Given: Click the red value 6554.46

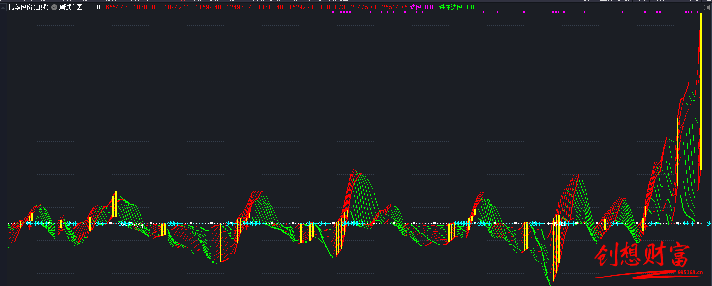Looking at the screenshot, I should coord(116,7).
